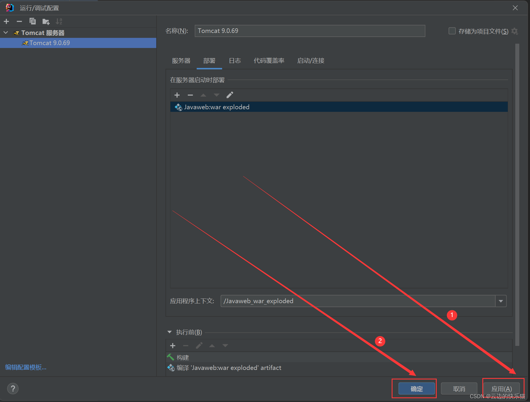Add a new run configuration
The image size is (530, 402).
[6, 21]
